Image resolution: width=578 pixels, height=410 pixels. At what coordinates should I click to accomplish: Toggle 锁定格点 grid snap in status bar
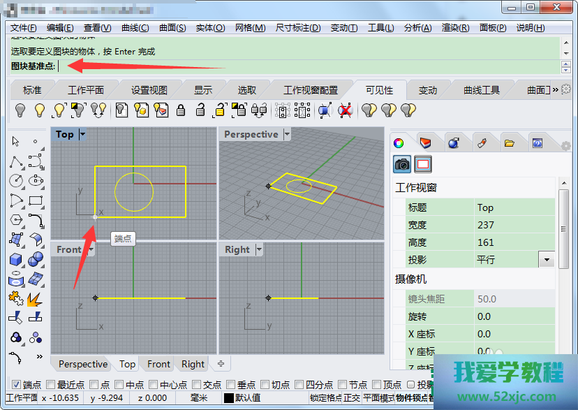click(x=326, y=398)
